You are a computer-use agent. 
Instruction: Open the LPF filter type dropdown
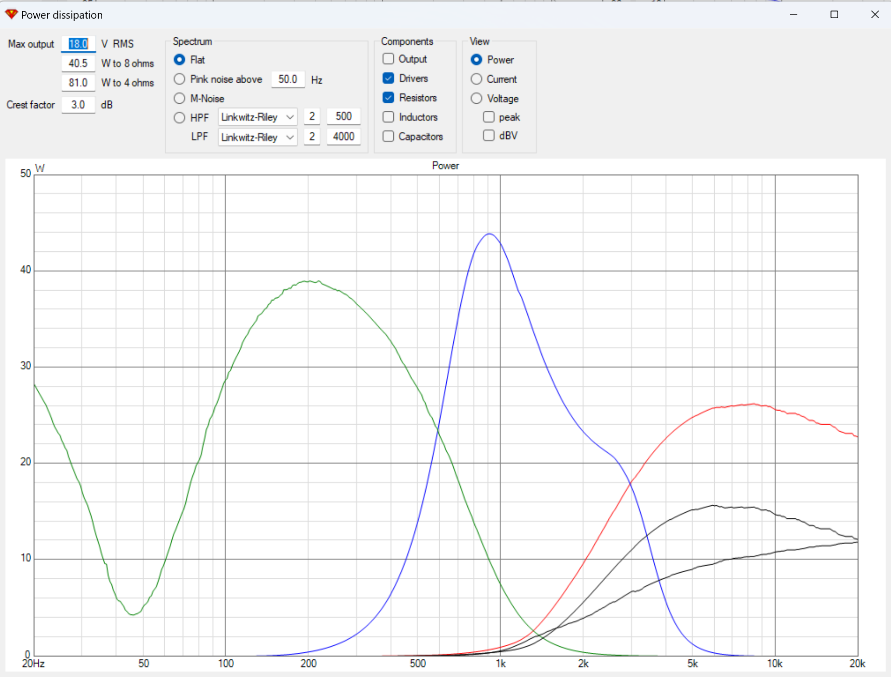pyautogui.click(x=257, y=137)
